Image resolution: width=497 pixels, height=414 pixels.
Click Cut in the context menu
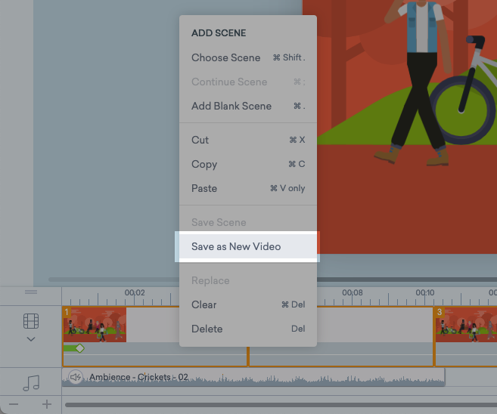pos(248,140)
